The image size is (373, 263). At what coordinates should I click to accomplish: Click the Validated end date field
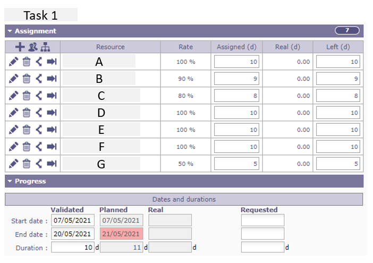tap(73, 234)
